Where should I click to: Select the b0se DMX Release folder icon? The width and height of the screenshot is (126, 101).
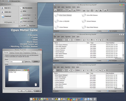84,15
